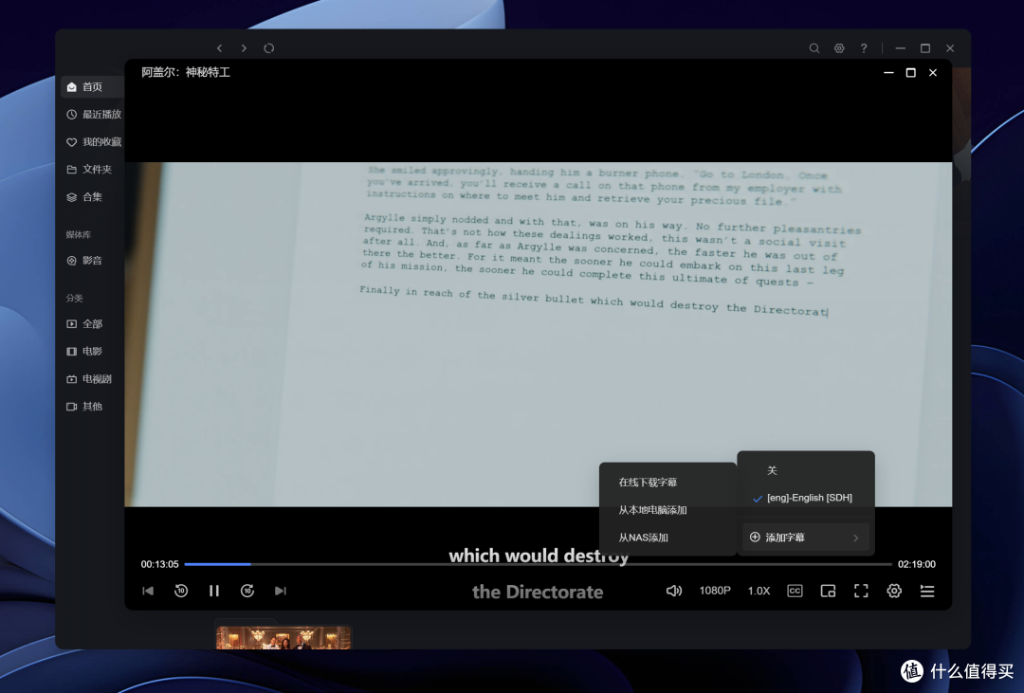The image size is (1024, 693).
Task: Open the playlist icon
Action: pos(927,591)
